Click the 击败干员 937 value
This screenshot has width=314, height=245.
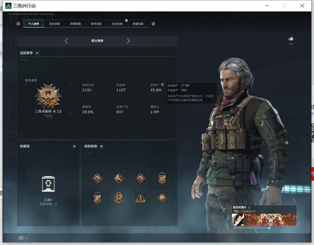coord(120,112)
